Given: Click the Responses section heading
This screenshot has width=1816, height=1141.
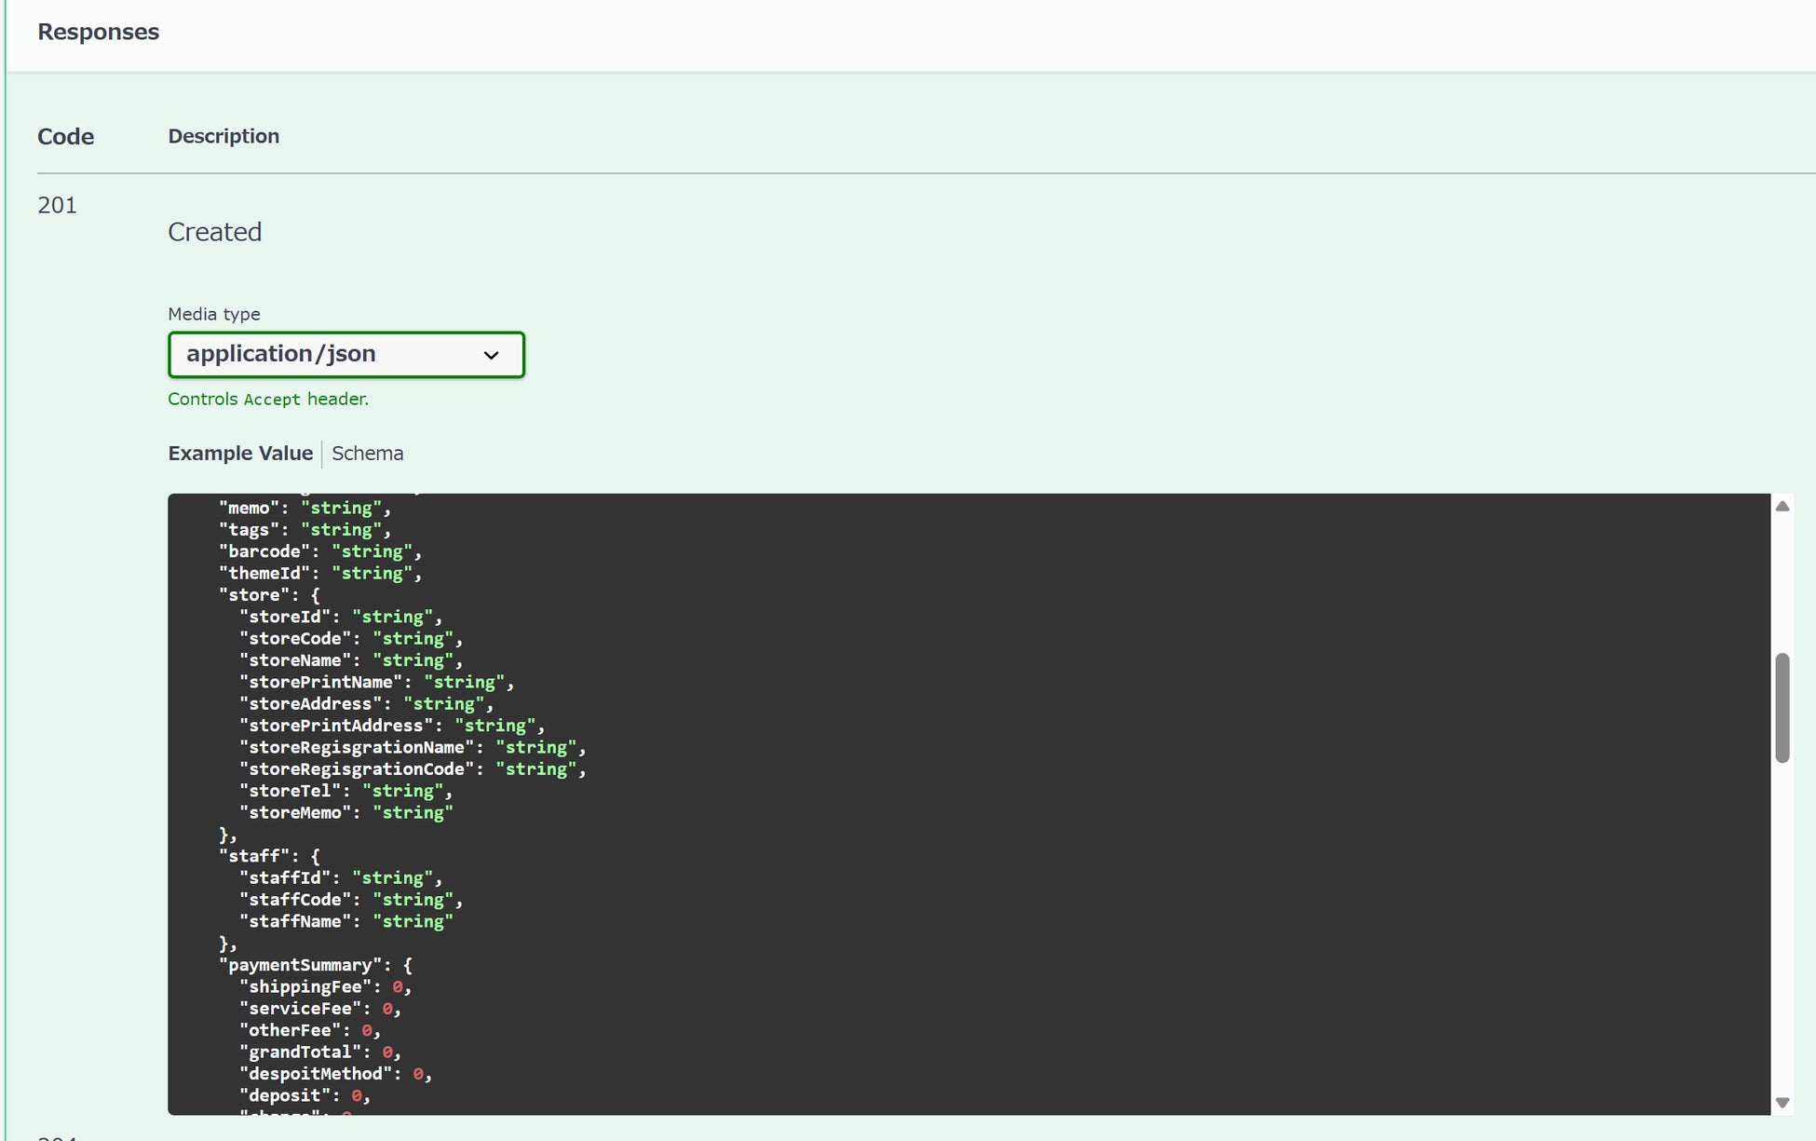Looking at the screenshot, I should pyautogui.click(x=98, y=32).
